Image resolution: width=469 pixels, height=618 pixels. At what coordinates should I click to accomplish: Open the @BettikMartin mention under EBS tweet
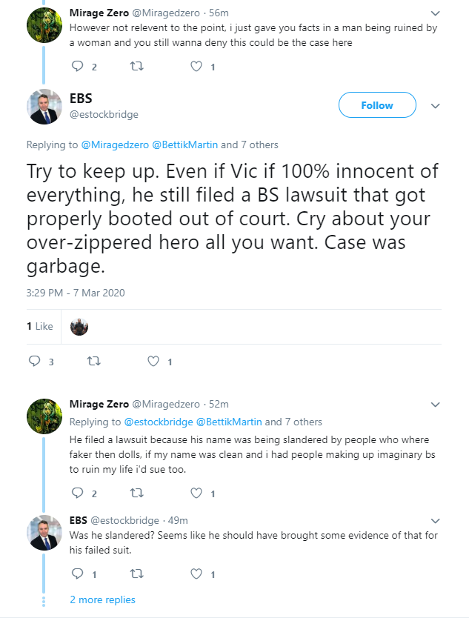(x=184, y=144)
